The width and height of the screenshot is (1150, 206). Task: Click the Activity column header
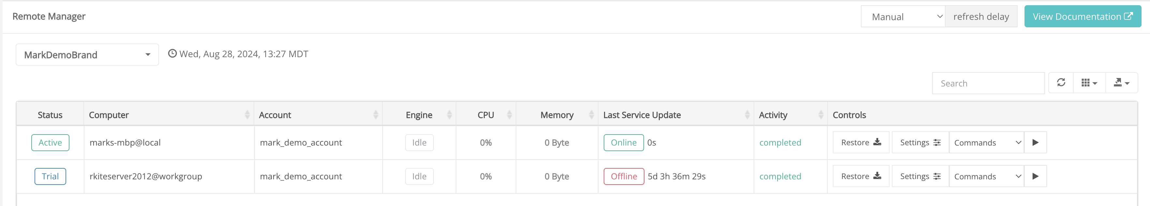[773, 114]
